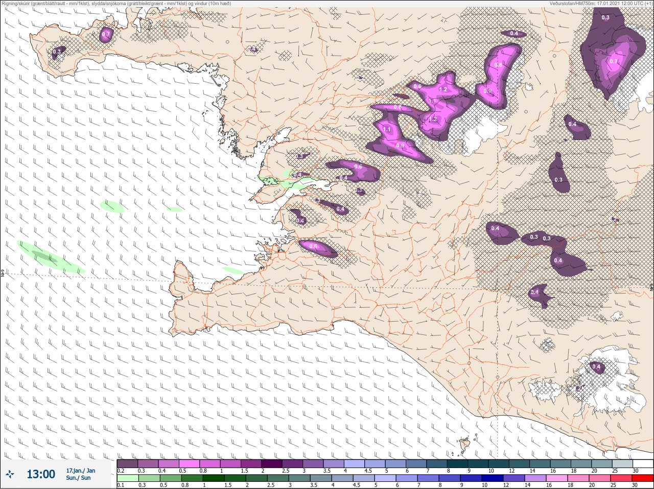Click the large green rain patch over the sea
The image size is (654, 489).
click(50, 257)
